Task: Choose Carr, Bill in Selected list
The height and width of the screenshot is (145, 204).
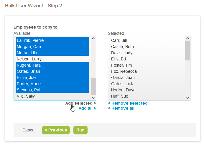Action: (x=119, y=40)
